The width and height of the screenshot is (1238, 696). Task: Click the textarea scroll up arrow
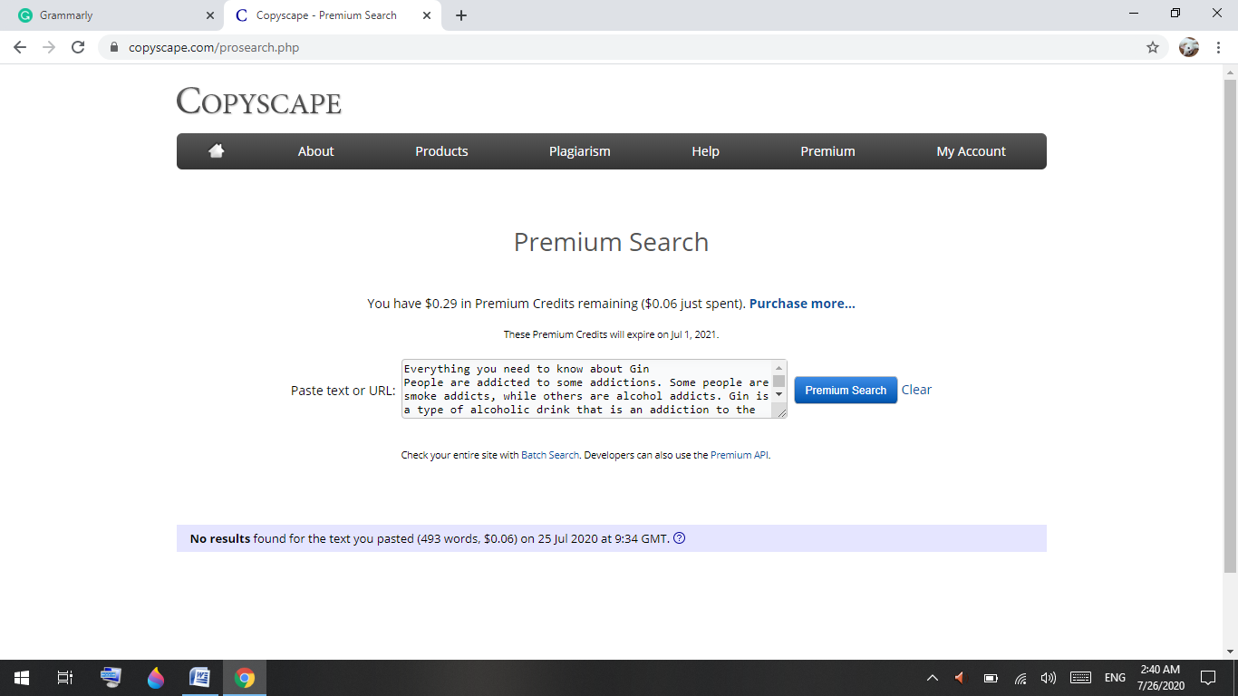click(779, 367)
